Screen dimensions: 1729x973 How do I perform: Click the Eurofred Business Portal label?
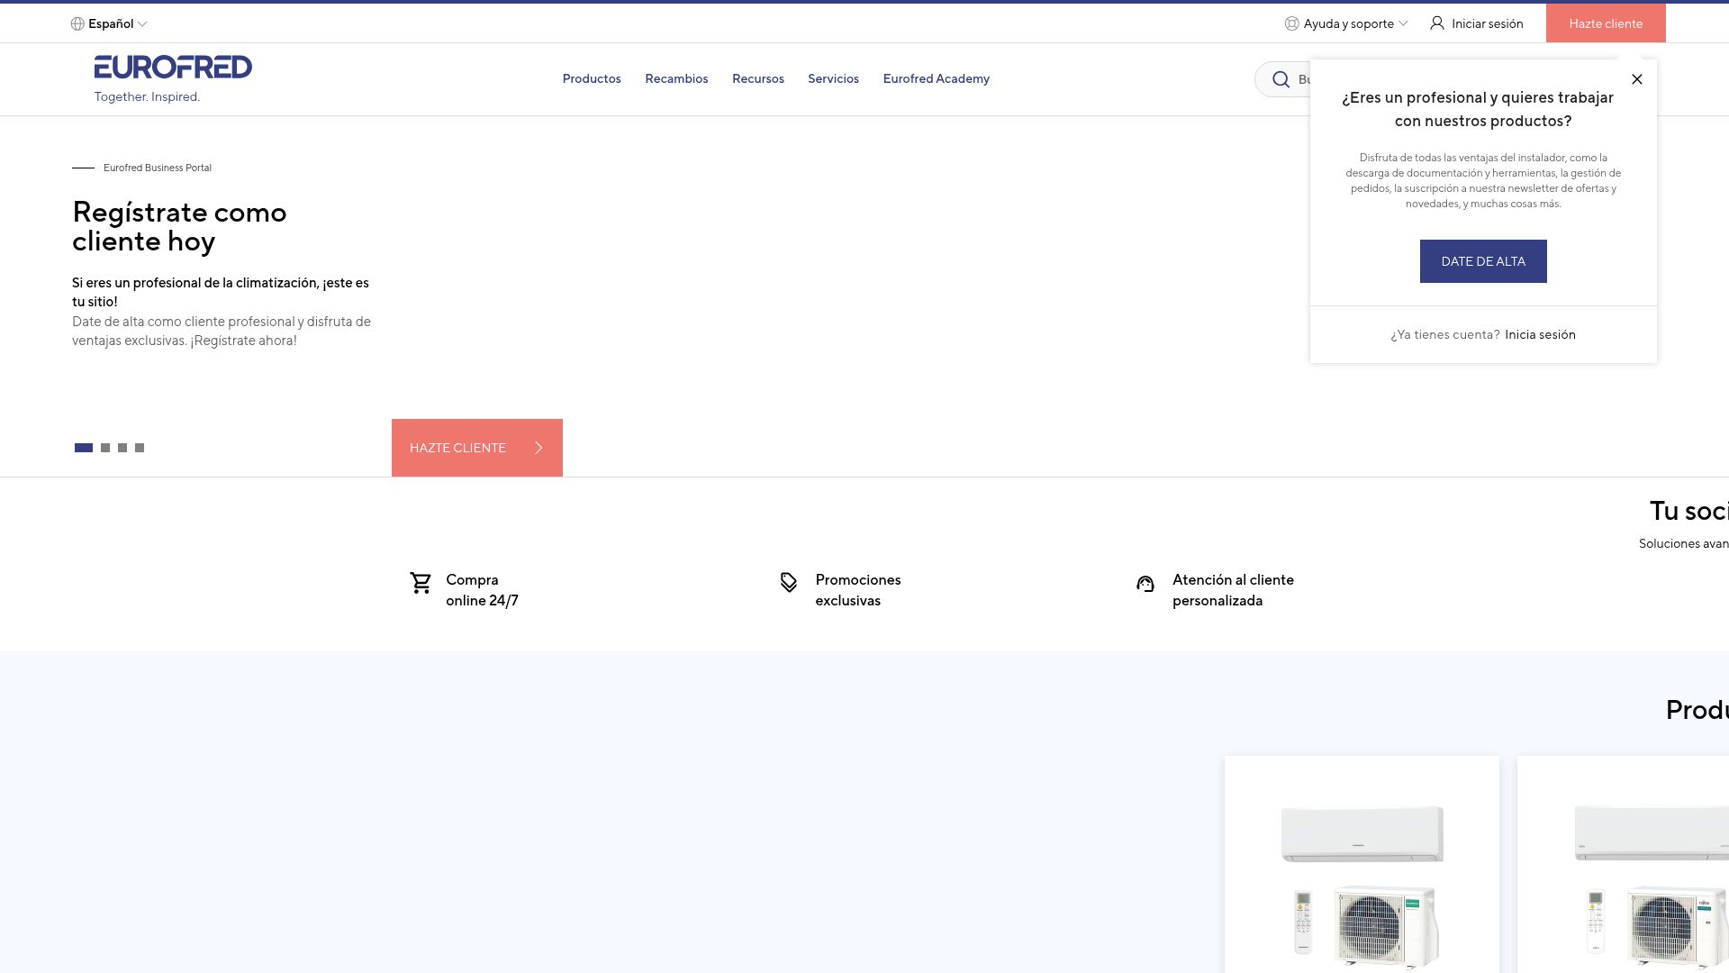click(158, 168)
